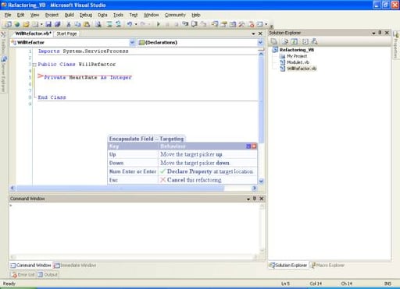Viewport: 400px width, 289px height.
Task: Open the editor tab list dropdown arrow
Action: click(253, 33)
